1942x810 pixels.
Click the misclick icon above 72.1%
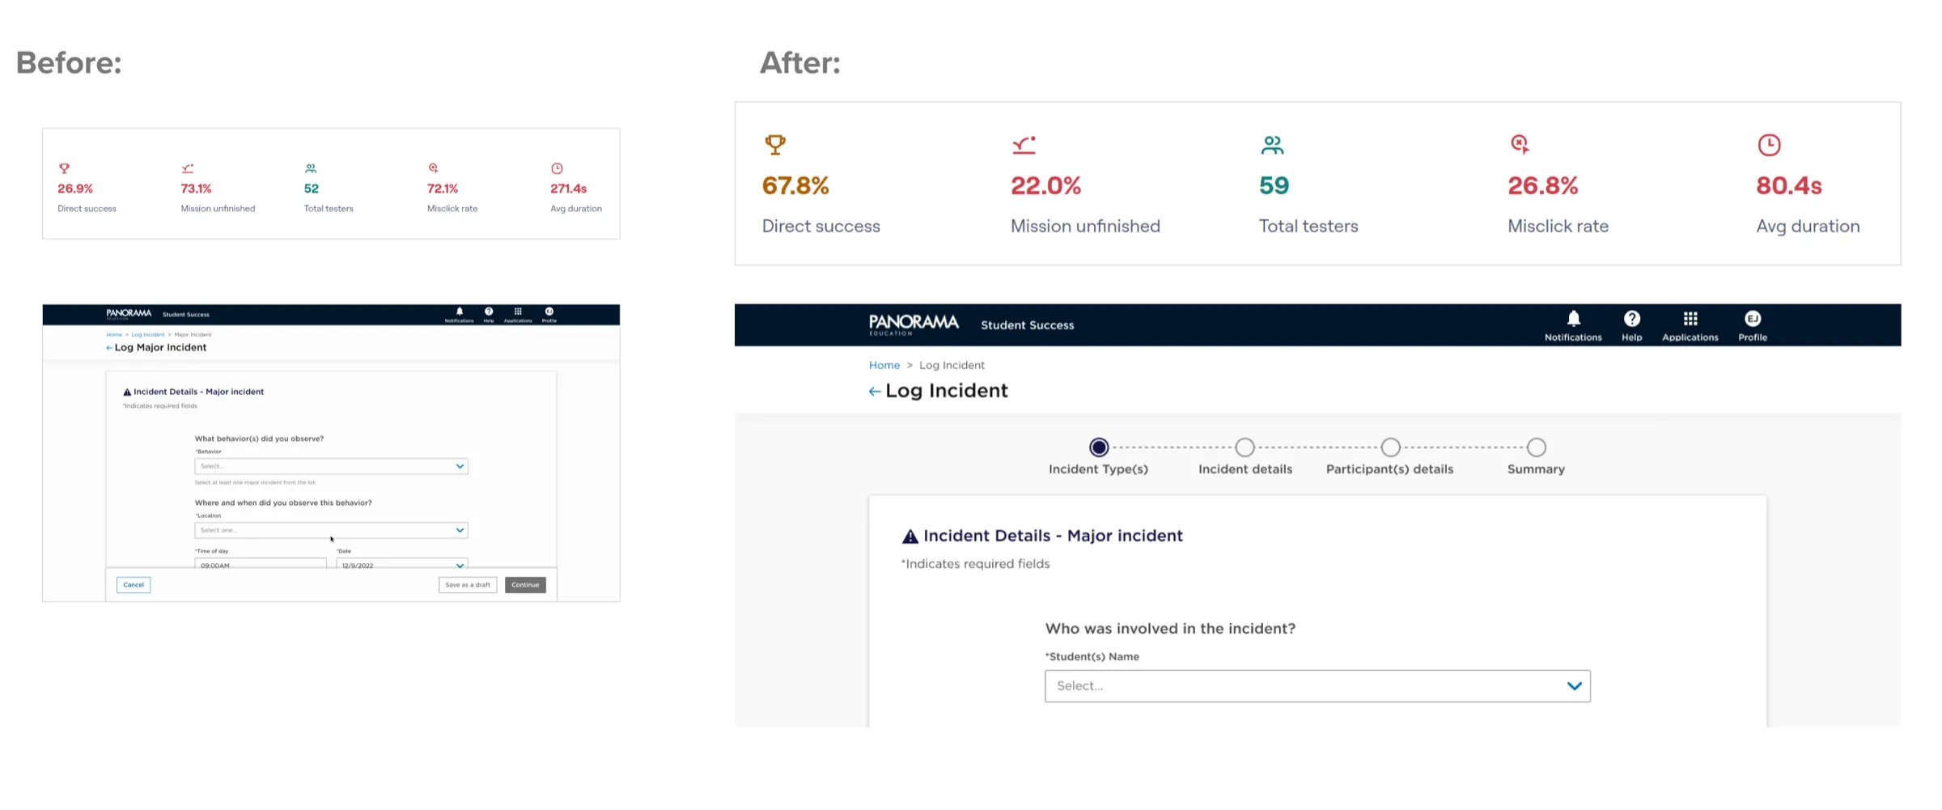tap(433, 168)
